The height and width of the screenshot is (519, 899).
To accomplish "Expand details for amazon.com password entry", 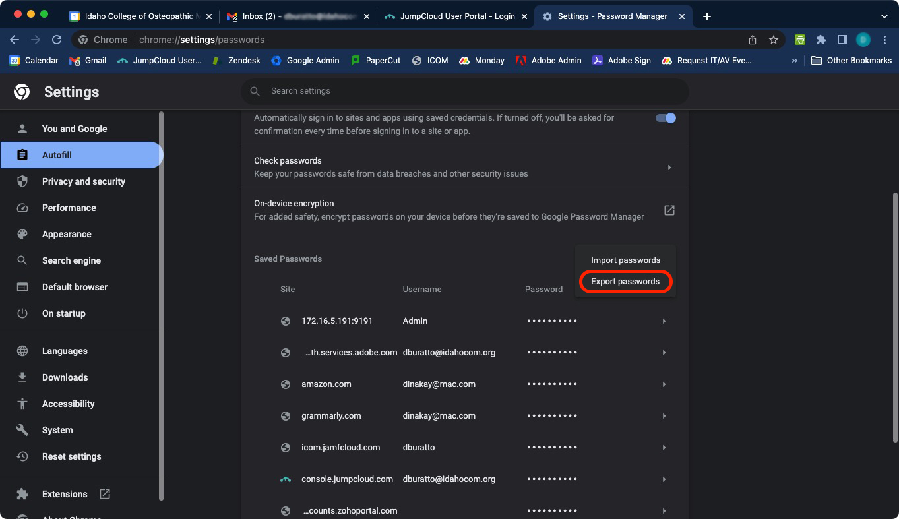I will coord(664,384).
